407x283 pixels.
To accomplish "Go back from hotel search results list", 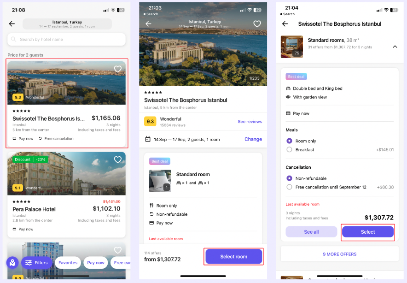I will (x=12, y=24).
